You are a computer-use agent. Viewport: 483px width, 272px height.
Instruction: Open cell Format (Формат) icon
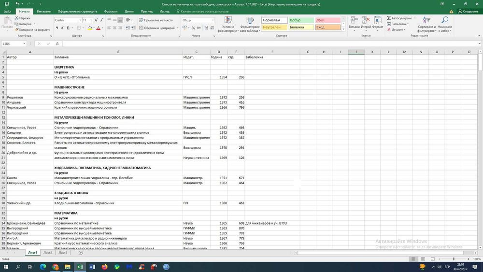point(378,23)
